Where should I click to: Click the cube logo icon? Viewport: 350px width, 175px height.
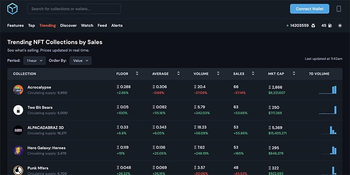point(12,9)
